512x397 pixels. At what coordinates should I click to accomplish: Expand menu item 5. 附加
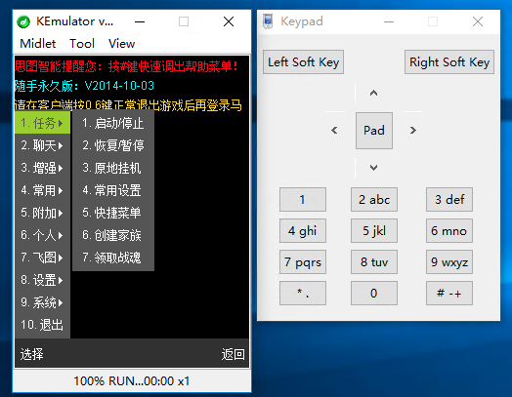pos(42,213)
